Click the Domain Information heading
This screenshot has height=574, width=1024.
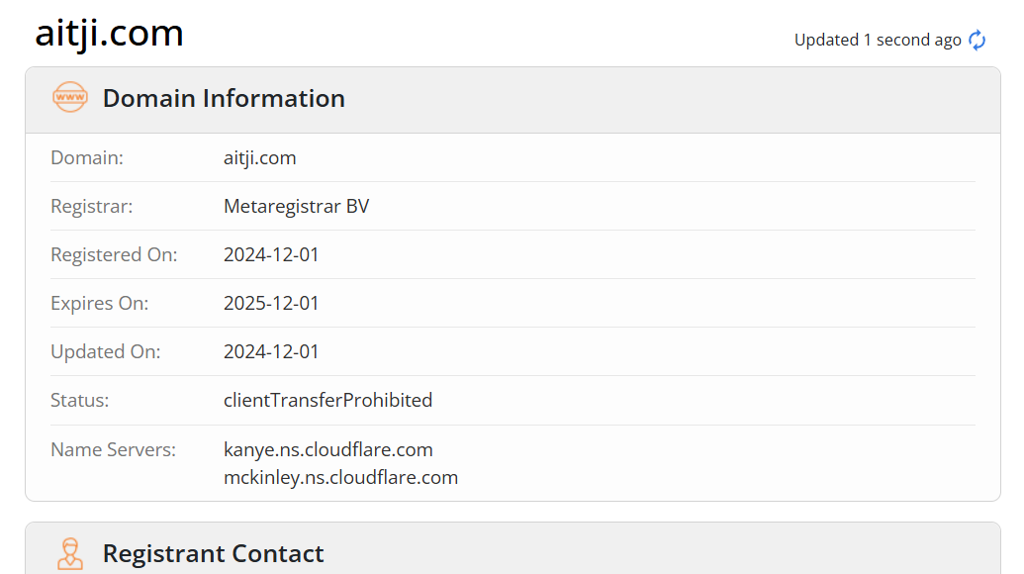224,98
